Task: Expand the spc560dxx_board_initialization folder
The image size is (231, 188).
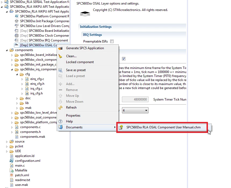Action: tap(12, 55)
